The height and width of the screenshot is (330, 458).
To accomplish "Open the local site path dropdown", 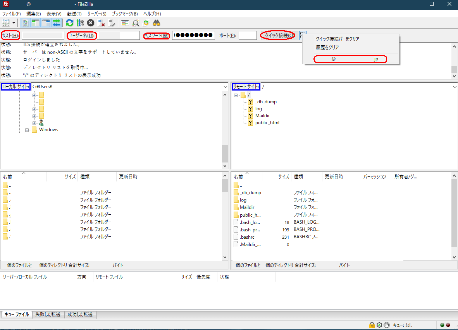I will click(x=225, y=87).
